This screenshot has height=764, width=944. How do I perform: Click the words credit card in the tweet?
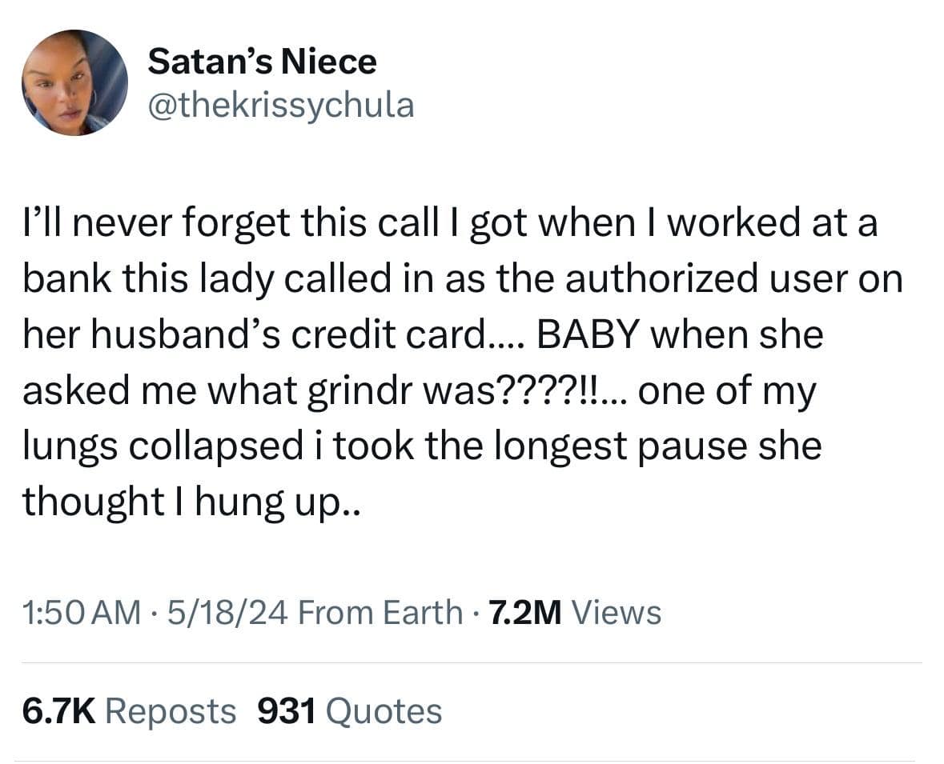tap(388, 334)
